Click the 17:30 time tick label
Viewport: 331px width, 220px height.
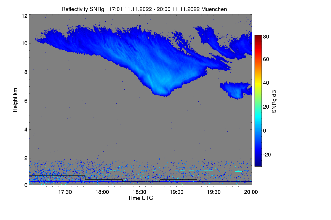65,193
